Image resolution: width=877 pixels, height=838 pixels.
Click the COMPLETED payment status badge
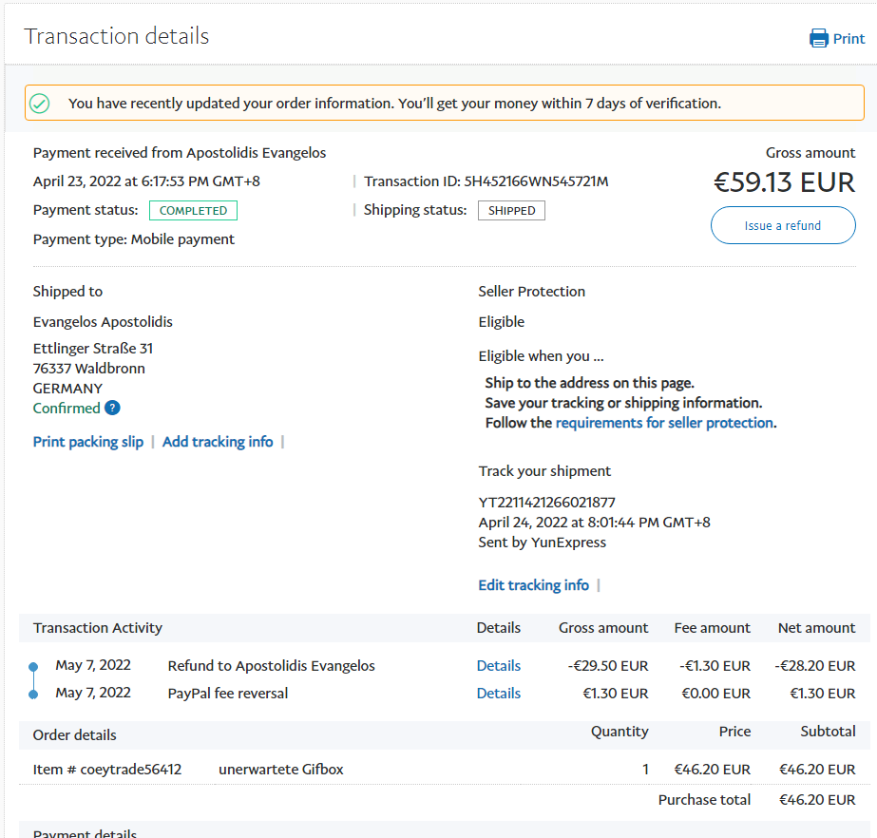pyautogui.click(x=193, y=211)
